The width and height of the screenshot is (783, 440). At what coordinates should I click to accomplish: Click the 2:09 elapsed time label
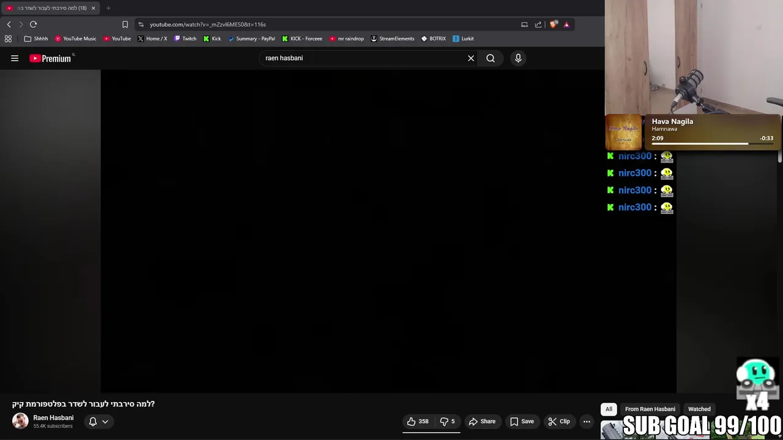658,138
